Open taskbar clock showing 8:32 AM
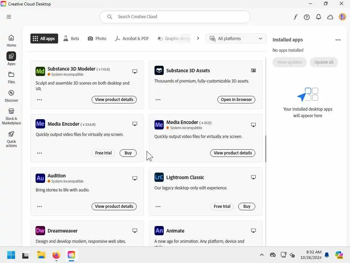350x263 pixels. click(x=311, y=255)
